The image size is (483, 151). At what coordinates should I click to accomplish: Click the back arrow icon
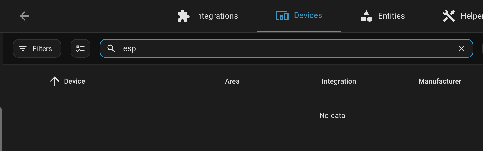[24, 16]
